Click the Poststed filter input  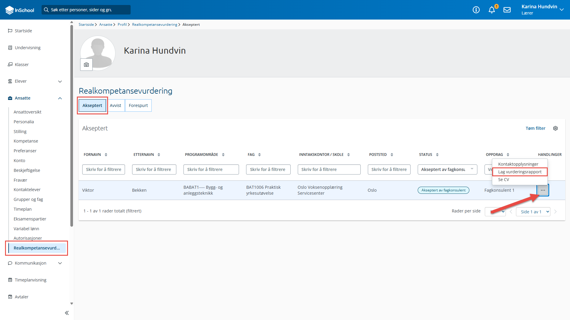(389, 169)
